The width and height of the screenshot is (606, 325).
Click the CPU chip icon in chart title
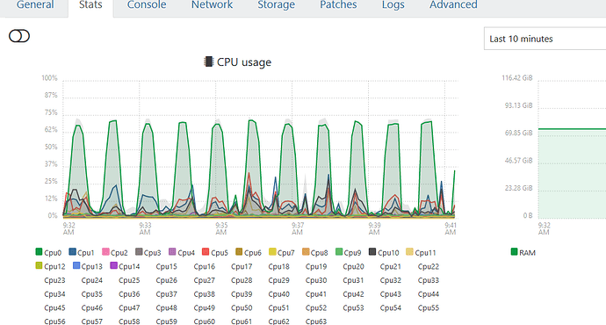tap(208, 61)
